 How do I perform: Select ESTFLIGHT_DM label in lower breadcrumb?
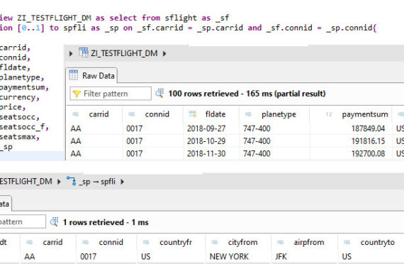point(26,182)
